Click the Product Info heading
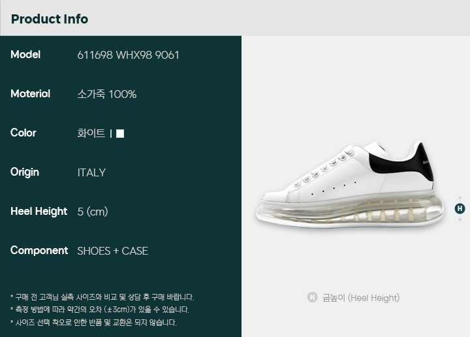Screen dimensions: 470x337 click(x=50, y=19)
